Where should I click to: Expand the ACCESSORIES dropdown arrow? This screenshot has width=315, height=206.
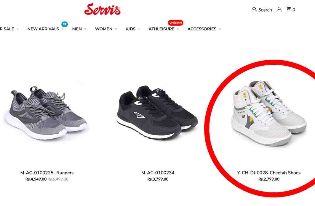point(220,29)
